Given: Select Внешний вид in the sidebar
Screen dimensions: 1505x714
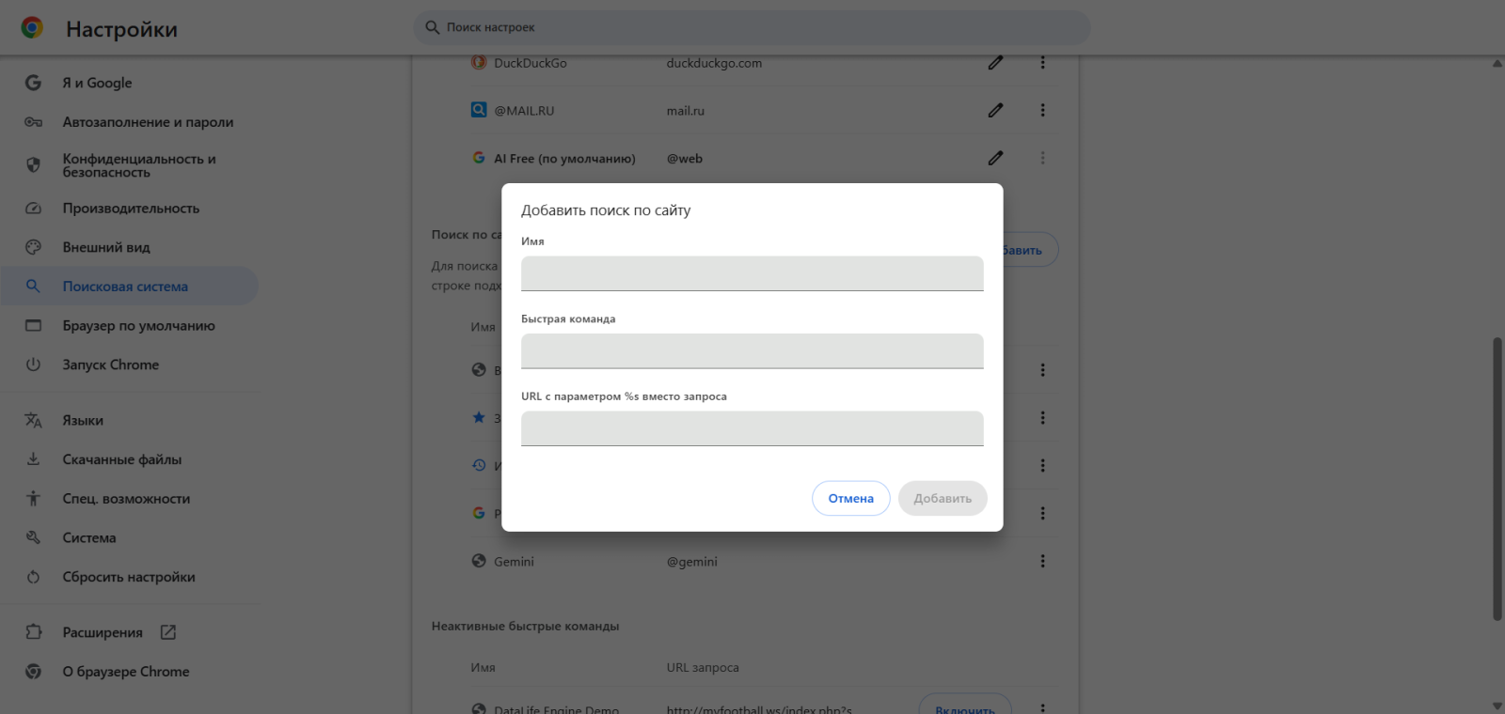Looking at the screenshot, I should point(106,247).
